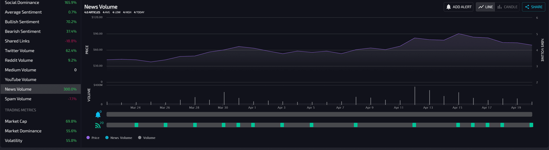Click the candlestick chart icon

click(500, 7)
